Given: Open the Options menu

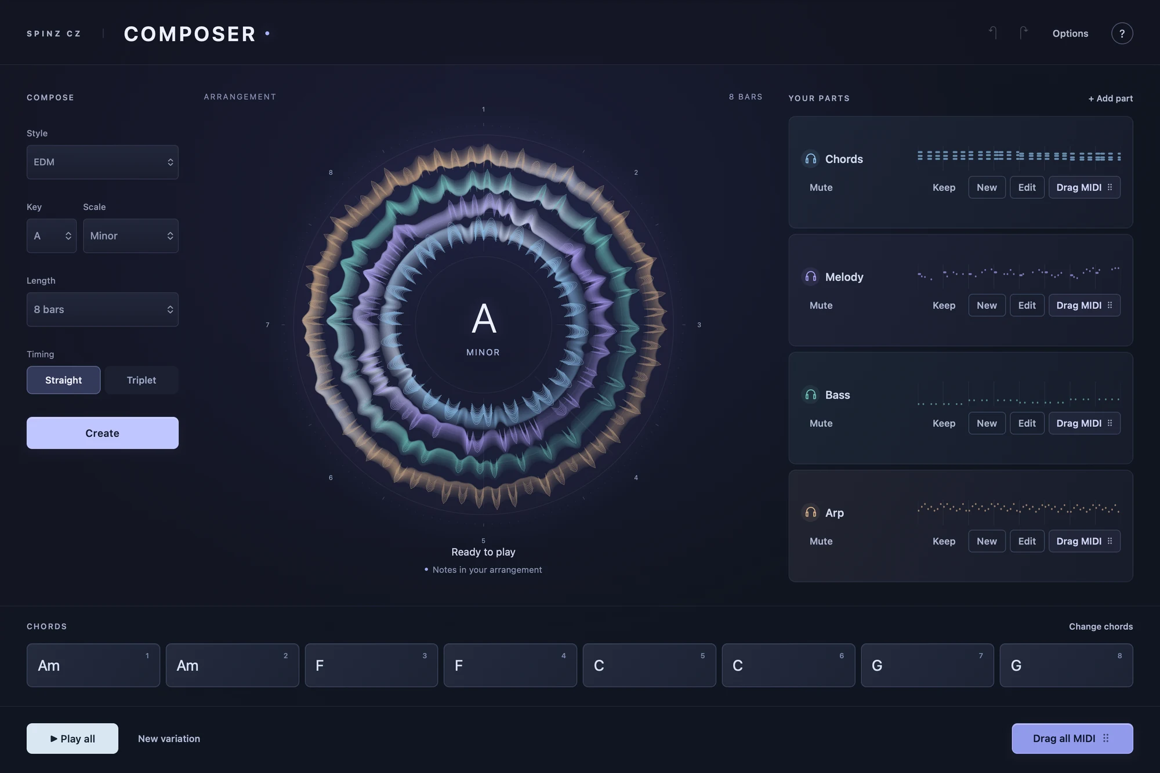Looking at the screenshot, I should [x=1070, y=33].
